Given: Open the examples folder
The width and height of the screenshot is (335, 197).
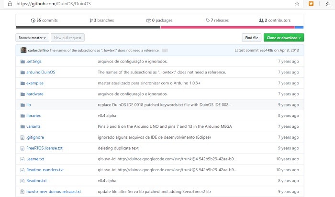Looking at the screenshot, I should click(x=35, y=83).
